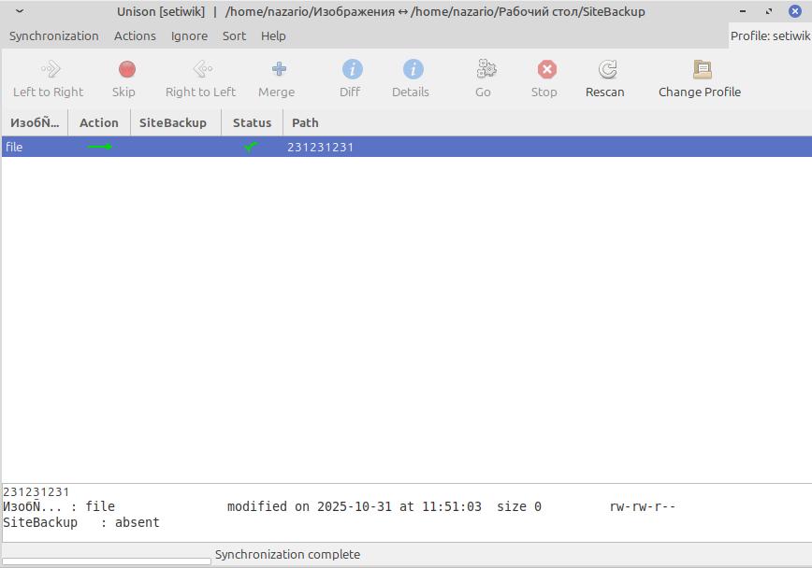Open the Sort menu
Image resolution: width=812 pixels, height=568 pixels.
[x=234, y=35]
